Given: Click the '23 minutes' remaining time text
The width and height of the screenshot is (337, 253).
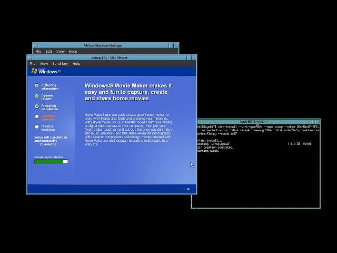Looking at the screenshot, I should [48, 144].
